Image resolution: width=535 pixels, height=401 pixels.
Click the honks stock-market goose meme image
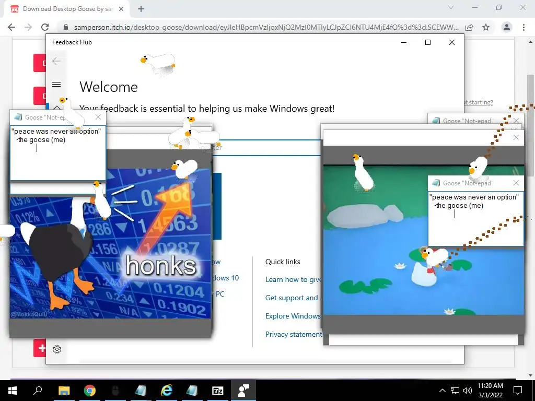point(110,243)
